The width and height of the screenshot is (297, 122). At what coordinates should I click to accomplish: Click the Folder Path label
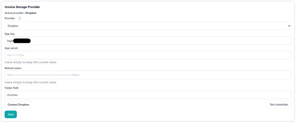pyautogui.click(x=12, y=88)
